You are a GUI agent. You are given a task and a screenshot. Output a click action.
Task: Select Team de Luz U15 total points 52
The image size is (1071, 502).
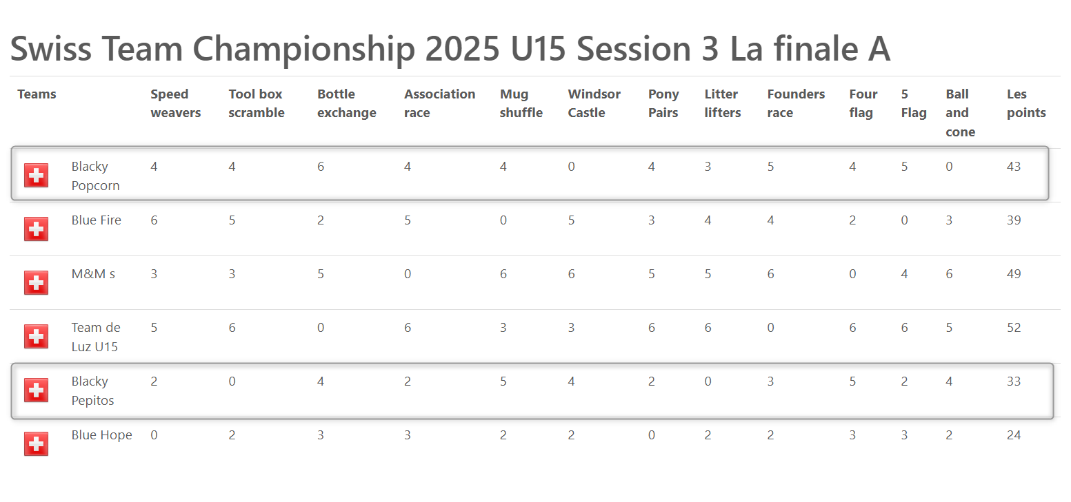[x=1014, y=328]
